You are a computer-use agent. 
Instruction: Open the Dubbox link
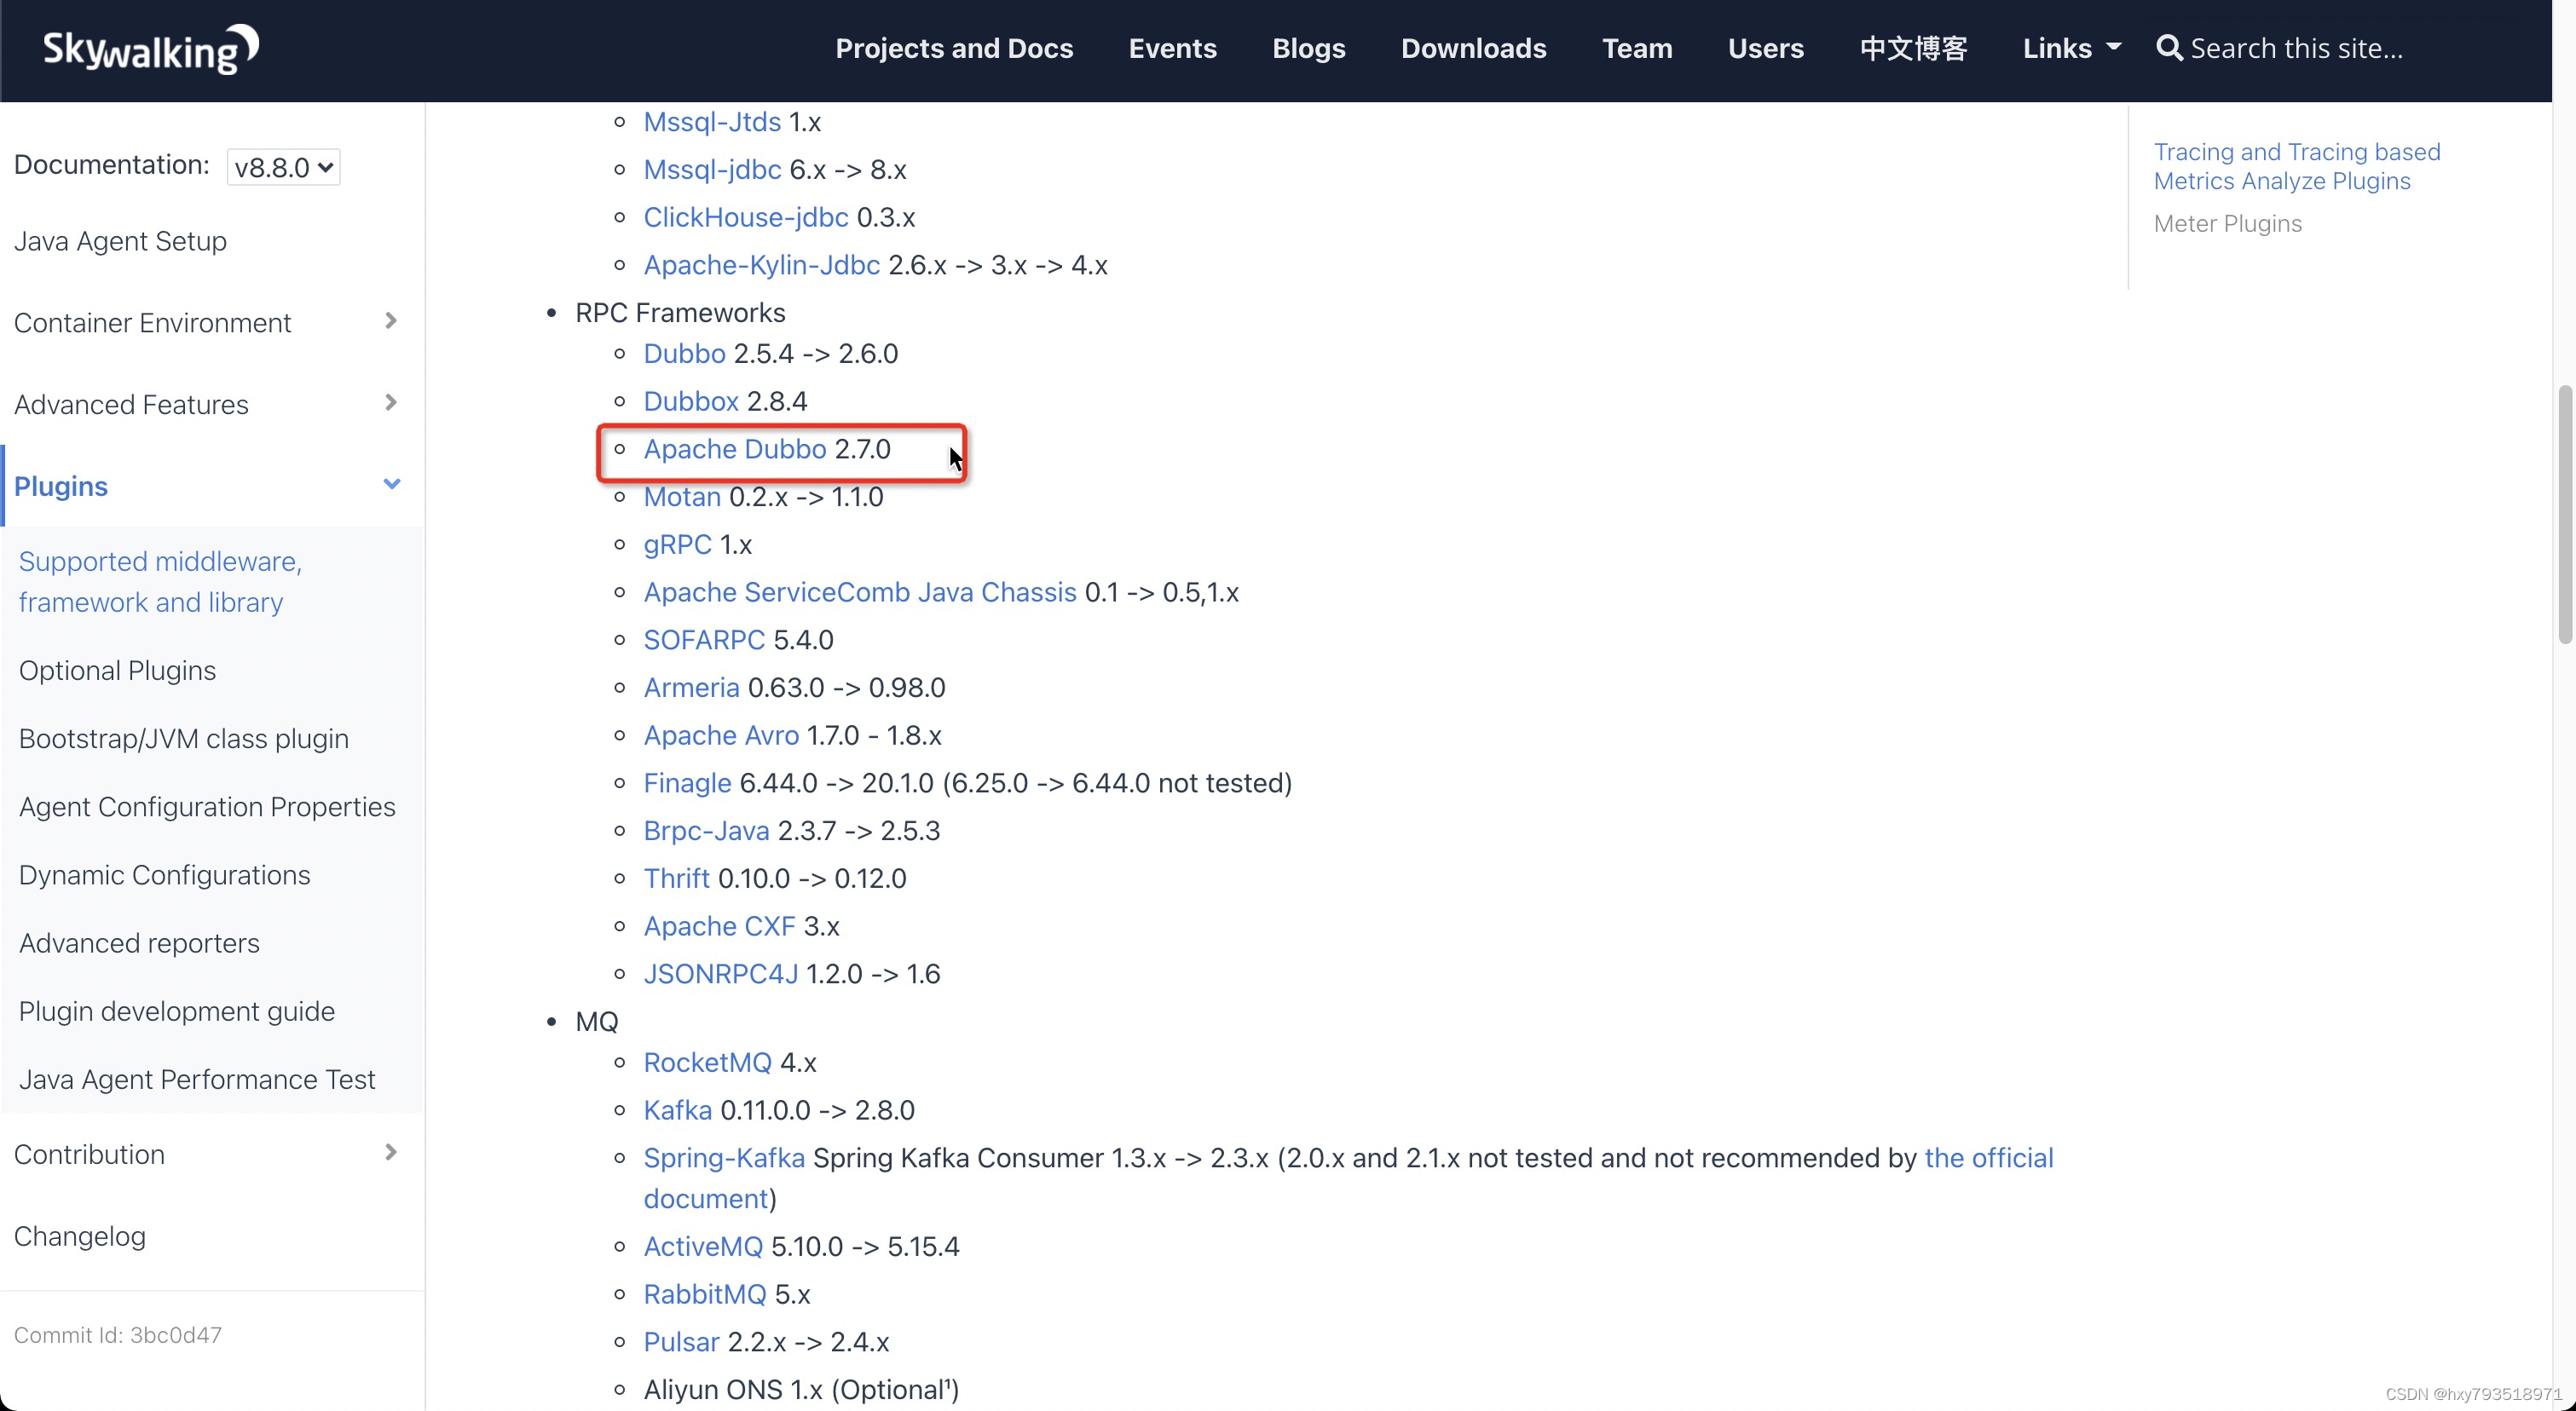tap(690, 400)
